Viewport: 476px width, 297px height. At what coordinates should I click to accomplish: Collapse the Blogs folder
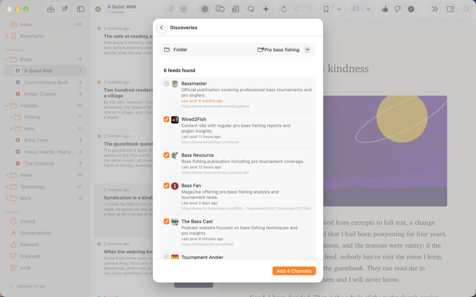click(x=7, y=59)
